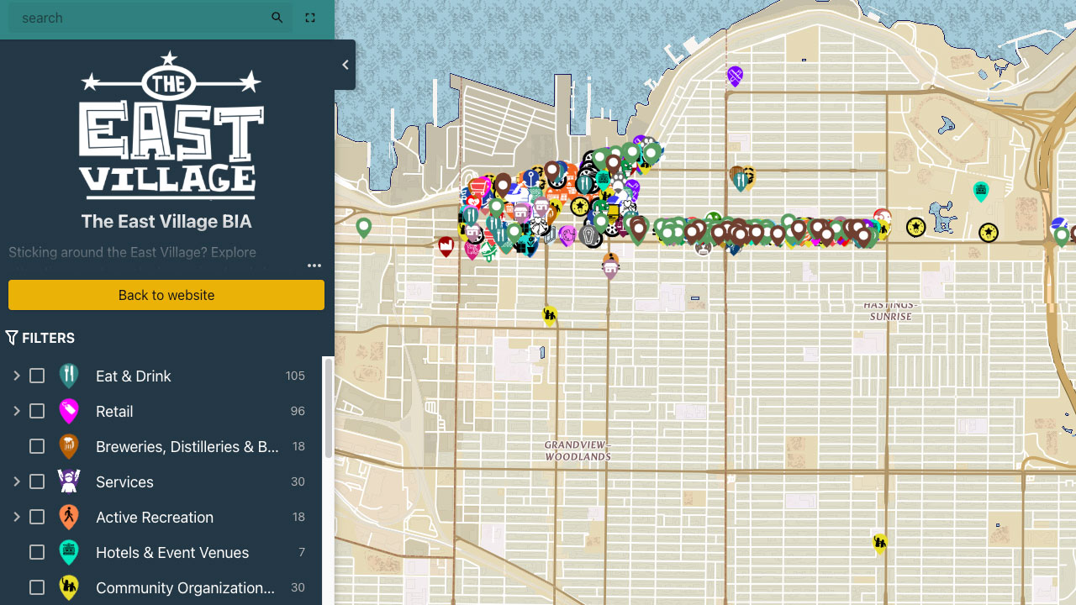The image size is (1076, 605).
Task: Click the yellow community marker near bottom right
Action: click(880, 543)
